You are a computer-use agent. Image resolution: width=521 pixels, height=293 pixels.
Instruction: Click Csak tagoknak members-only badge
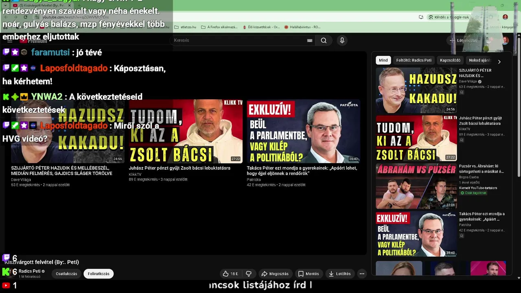[473, 193]
